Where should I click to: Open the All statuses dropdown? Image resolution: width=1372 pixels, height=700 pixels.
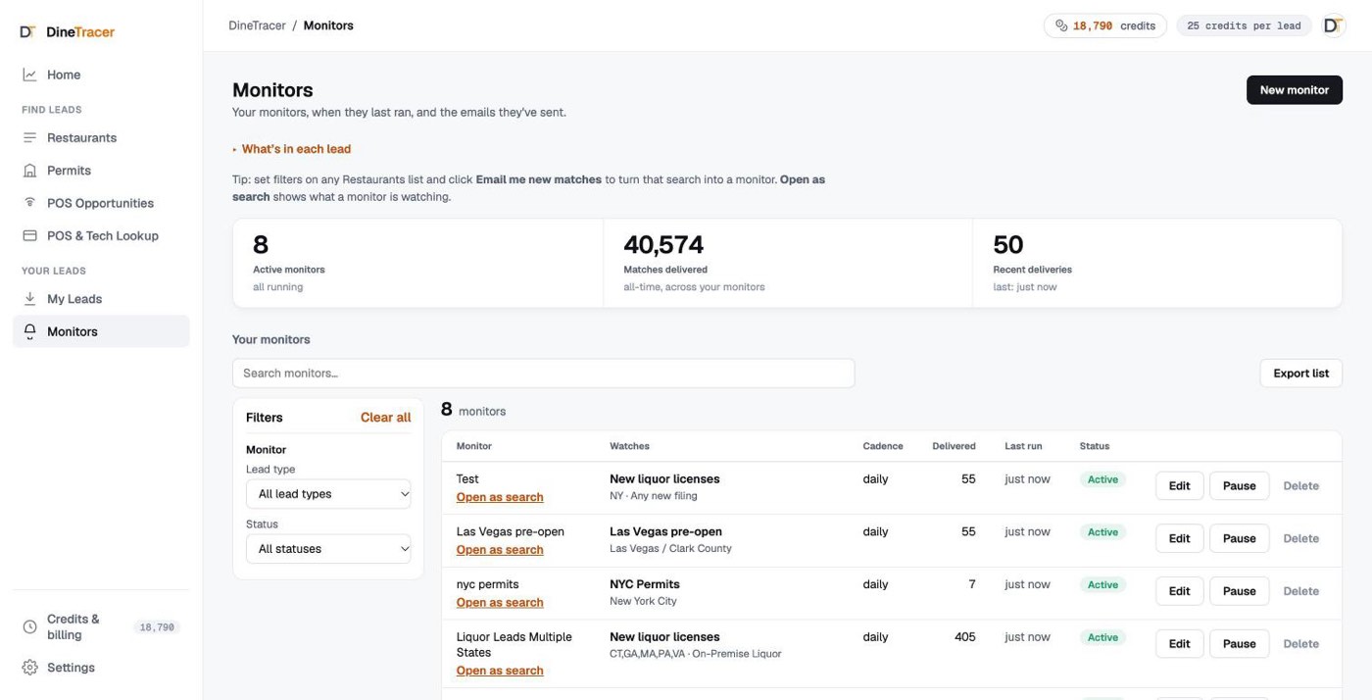pos(328,549)
